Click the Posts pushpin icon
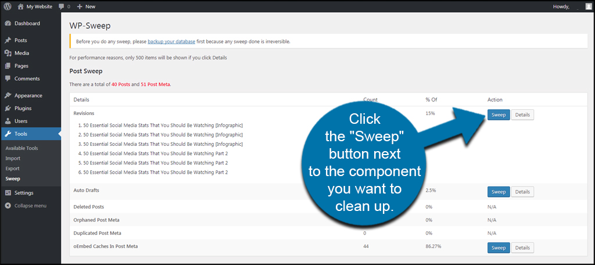Image resolution: width=595 pixels, height=265 pixels. tap(8, 40)
